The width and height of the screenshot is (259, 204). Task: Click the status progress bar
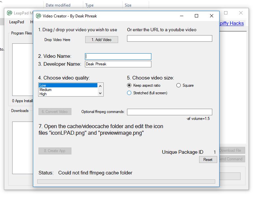126,181
